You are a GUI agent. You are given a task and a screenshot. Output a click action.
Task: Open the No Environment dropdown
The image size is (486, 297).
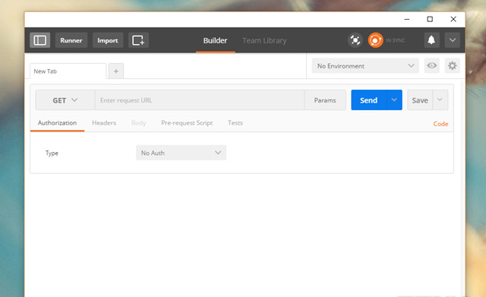coord(365,66)
